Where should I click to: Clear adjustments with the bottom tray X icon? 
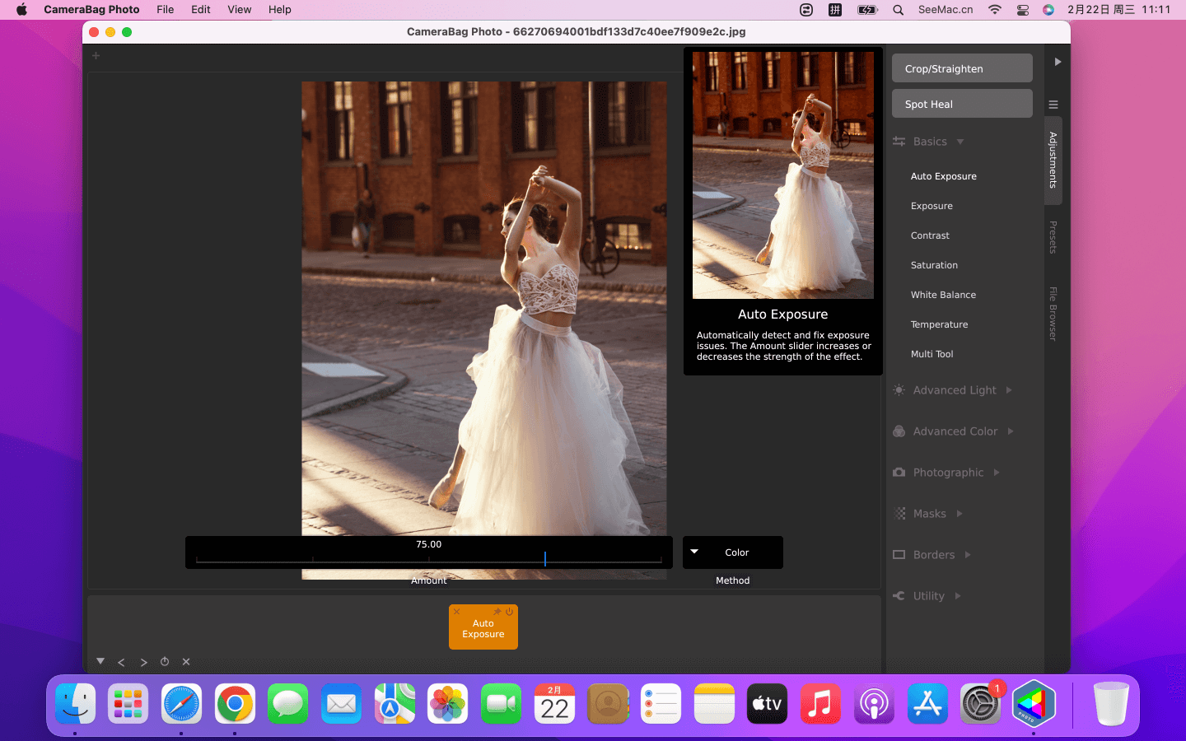click(186, 662)
